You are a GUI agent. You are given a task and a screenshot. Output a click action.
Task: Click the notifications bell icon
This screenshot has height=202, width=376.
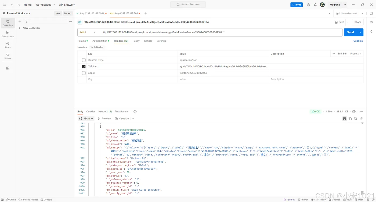click(x=315, y=5)
